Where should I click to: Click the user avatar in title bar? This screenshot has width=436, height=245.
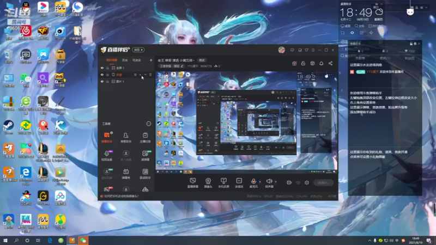281,50
